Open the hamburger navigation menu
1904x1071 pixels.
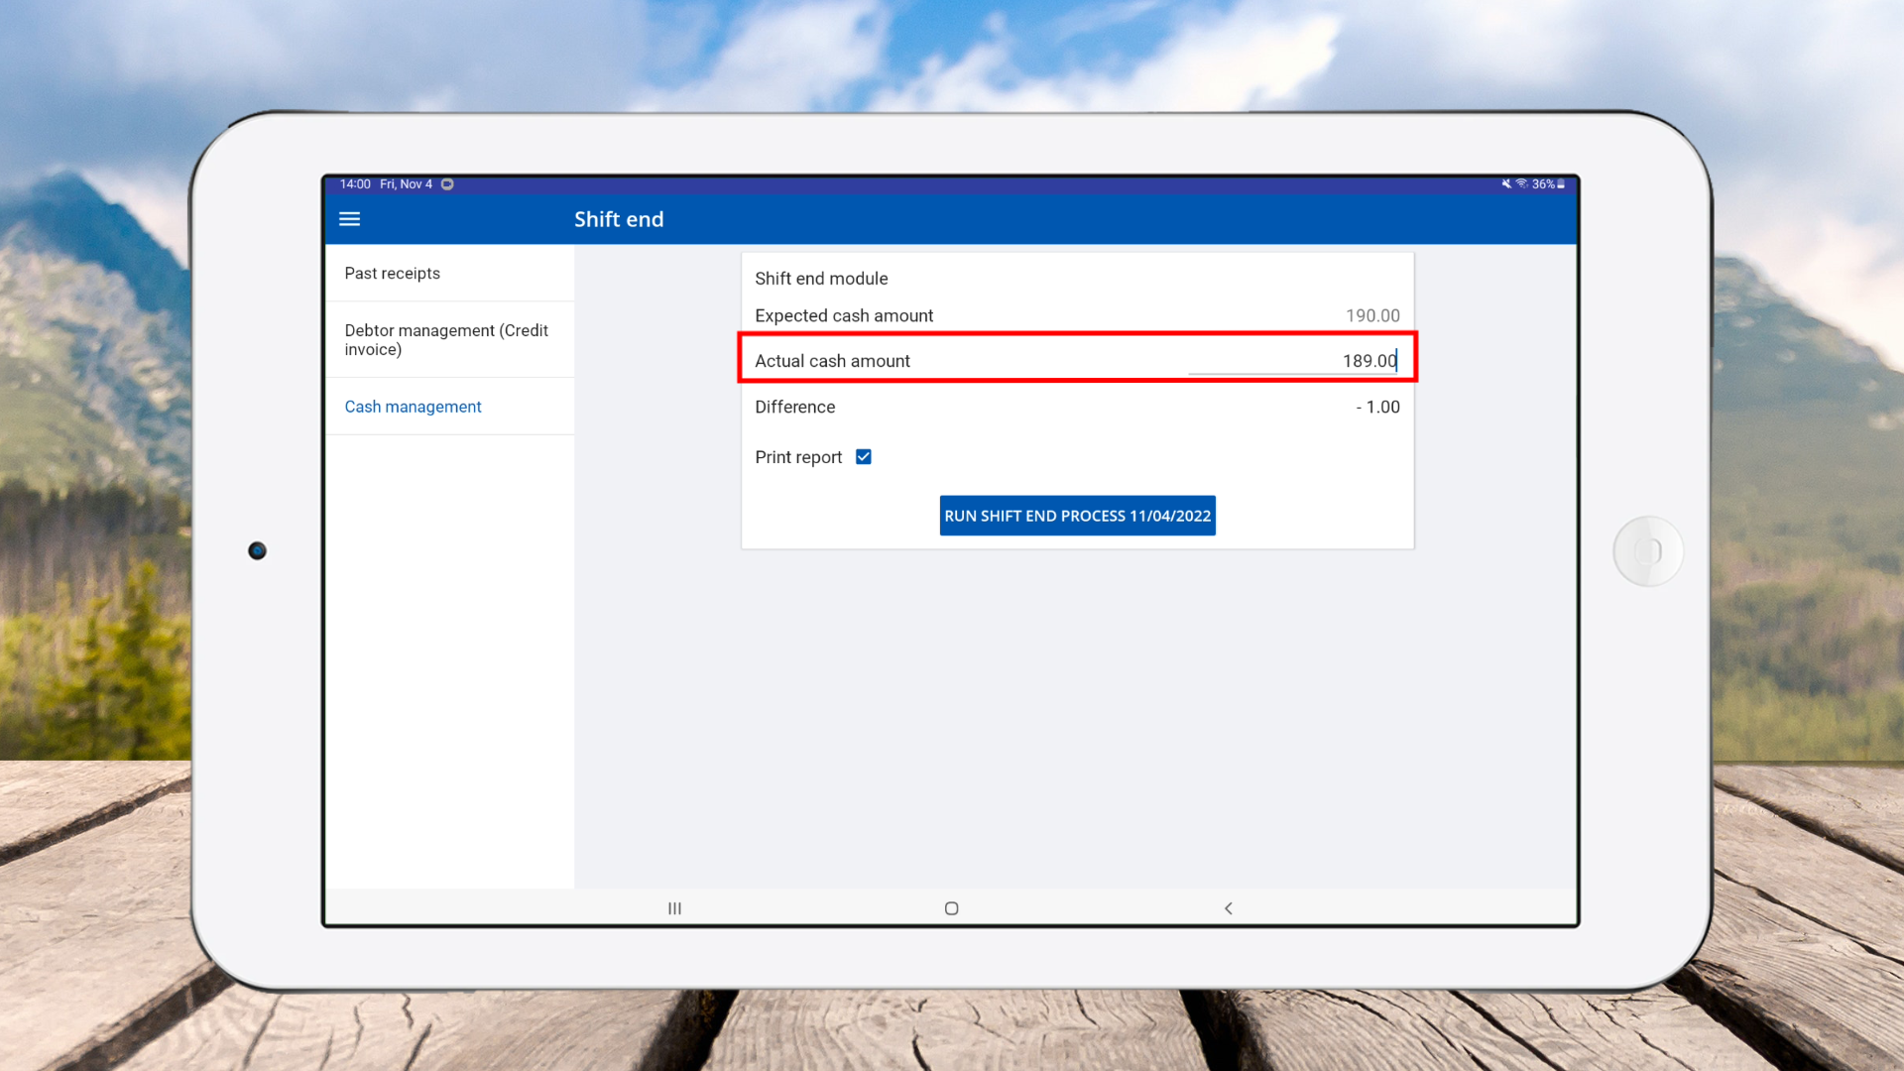point(349,219)
